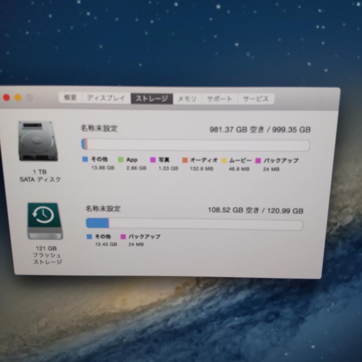Open the メモリ tab
The width and height of the screenshot is (362, 362).
click(x=188, y=98)
